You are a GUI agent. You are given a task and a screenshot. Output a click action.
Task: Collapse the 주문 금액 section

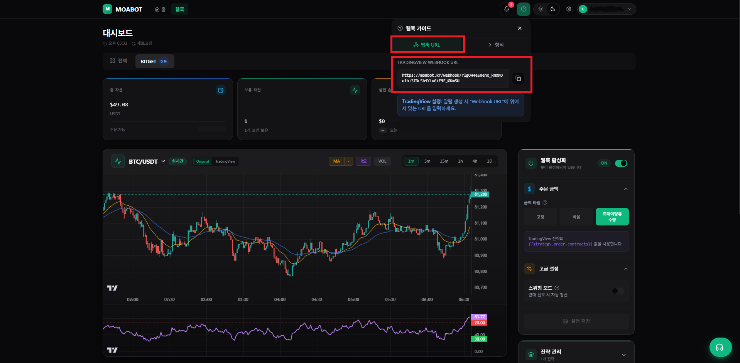point(626,189)
